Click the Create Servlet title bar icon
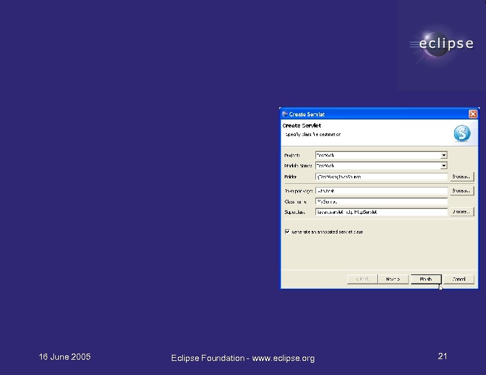The width and height of the screenshot is (486, 375). pos(285,114)
